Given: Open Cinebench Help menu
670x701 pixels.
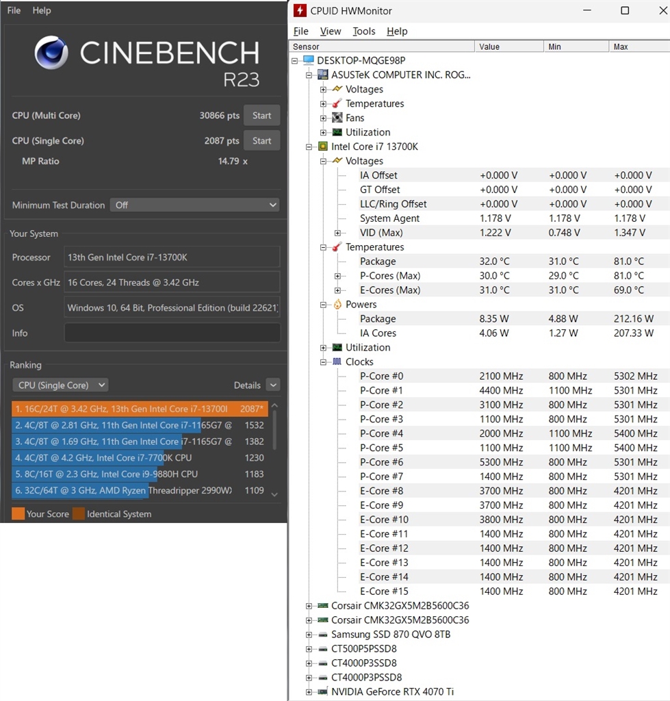Looking at the screenshot, I should (42, 10).
